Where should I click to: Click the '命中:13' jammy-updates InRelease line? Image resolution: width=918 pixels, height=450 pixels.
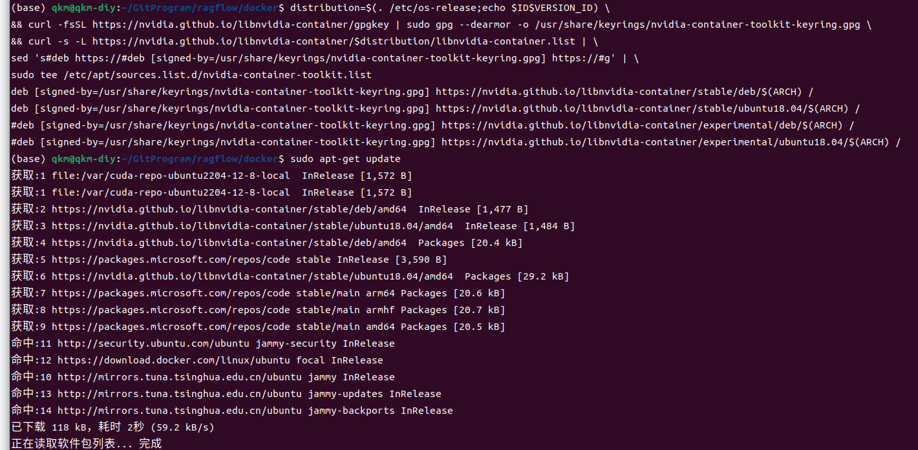[x=226, y=394]
